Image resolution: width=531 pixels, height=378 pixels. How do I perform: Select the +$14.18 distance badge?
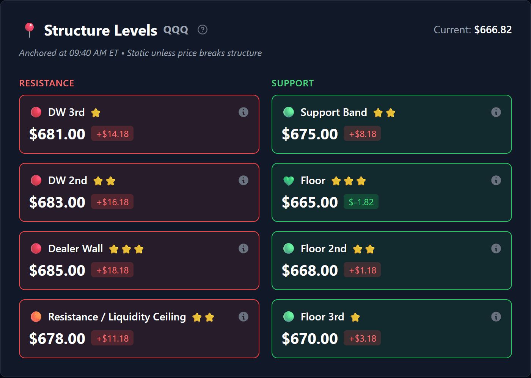tap(112, 134)
